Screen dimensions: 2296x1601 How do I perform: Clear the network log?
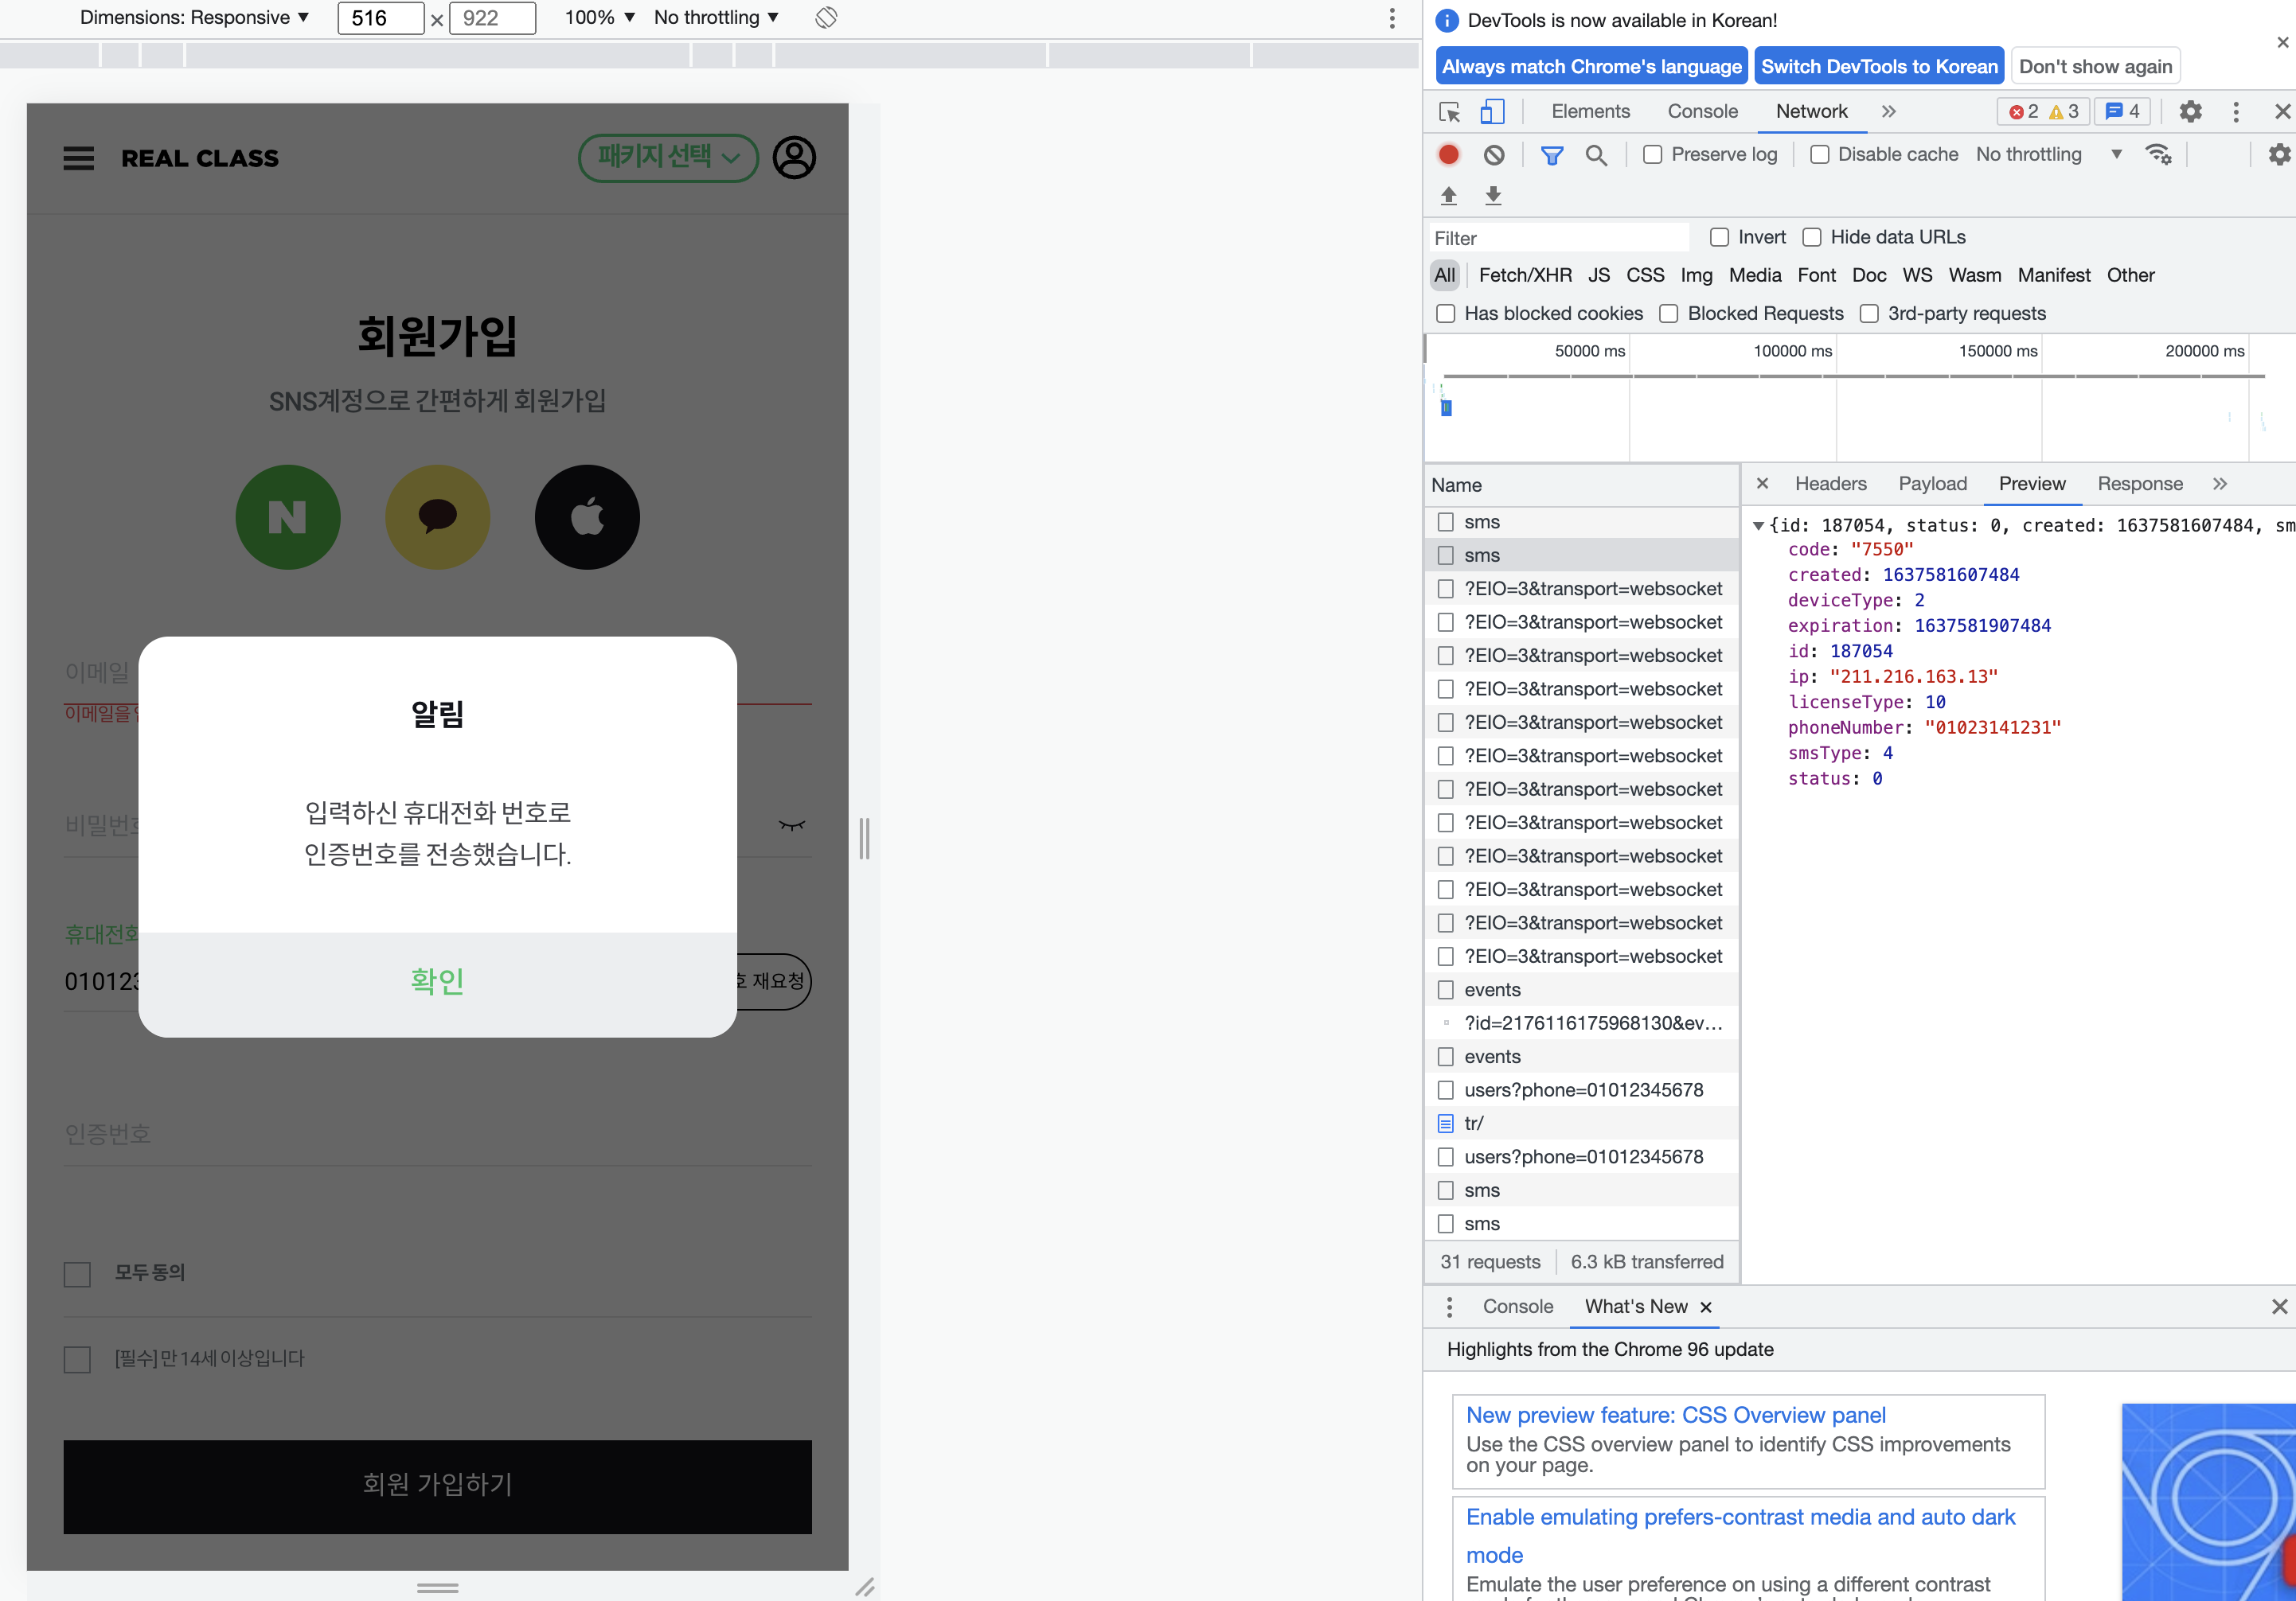click(x=1493, y=155)
